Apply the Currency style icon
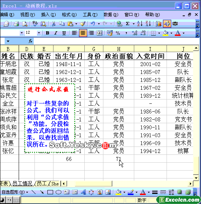201x204 pixels. (109, 33)
